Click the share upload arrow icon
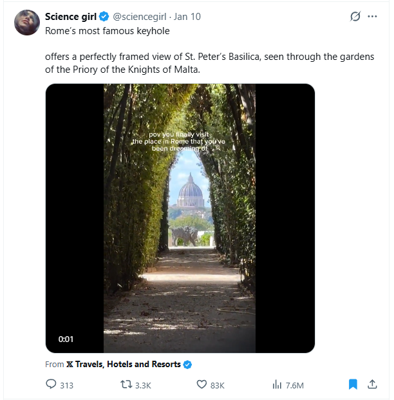394x400 pixels. click(x=372, y=384)
